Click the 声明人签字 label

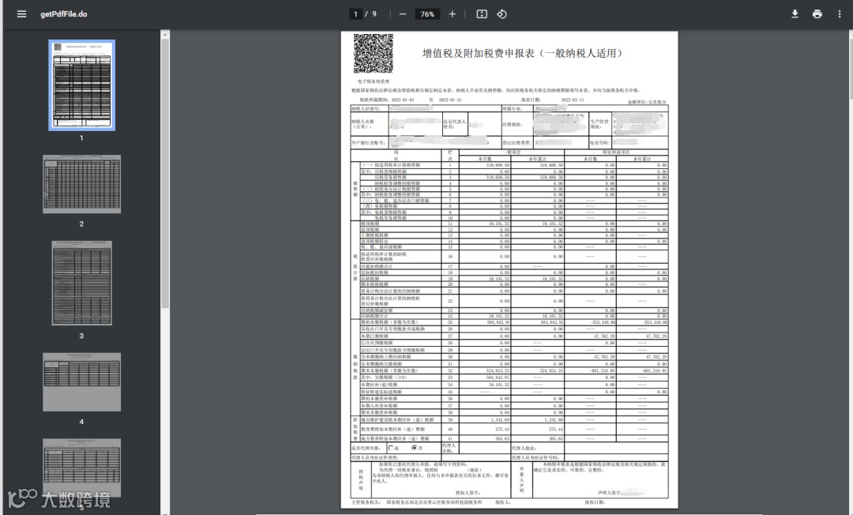(x=609, y=493)
